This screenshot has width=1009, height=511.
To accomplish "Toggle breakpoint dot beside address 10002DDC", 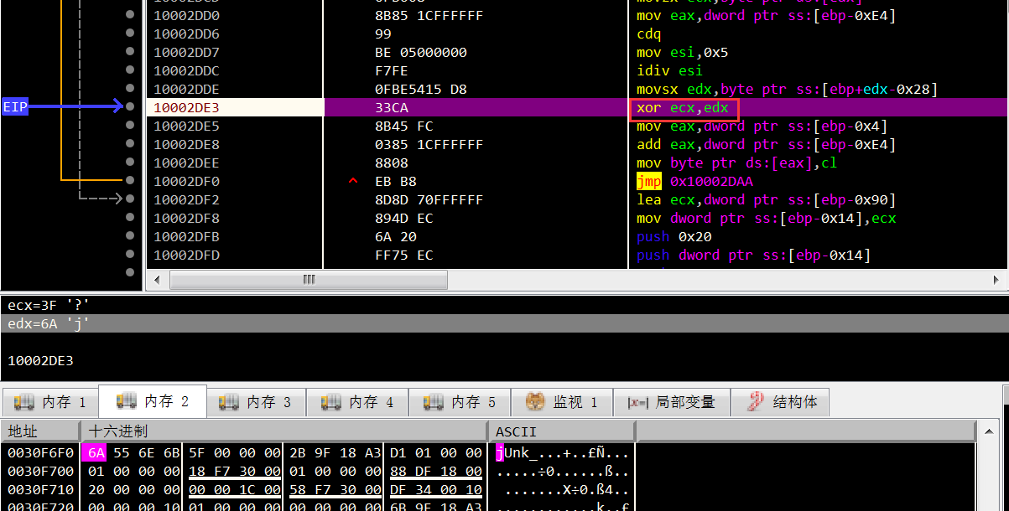I will pyautogui.click(x=130, y=70).
